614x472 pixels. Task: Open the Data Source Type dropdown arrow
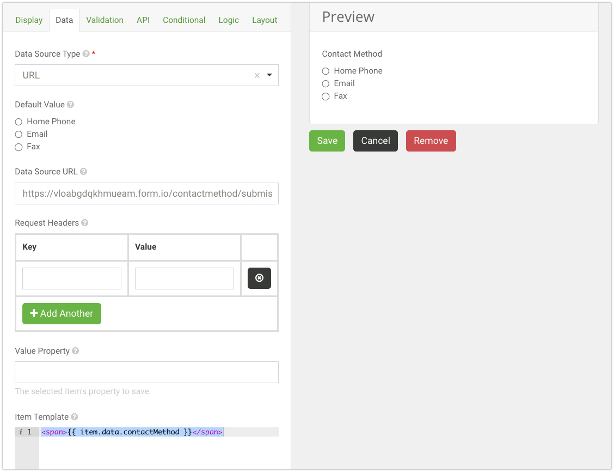(269, 75)
